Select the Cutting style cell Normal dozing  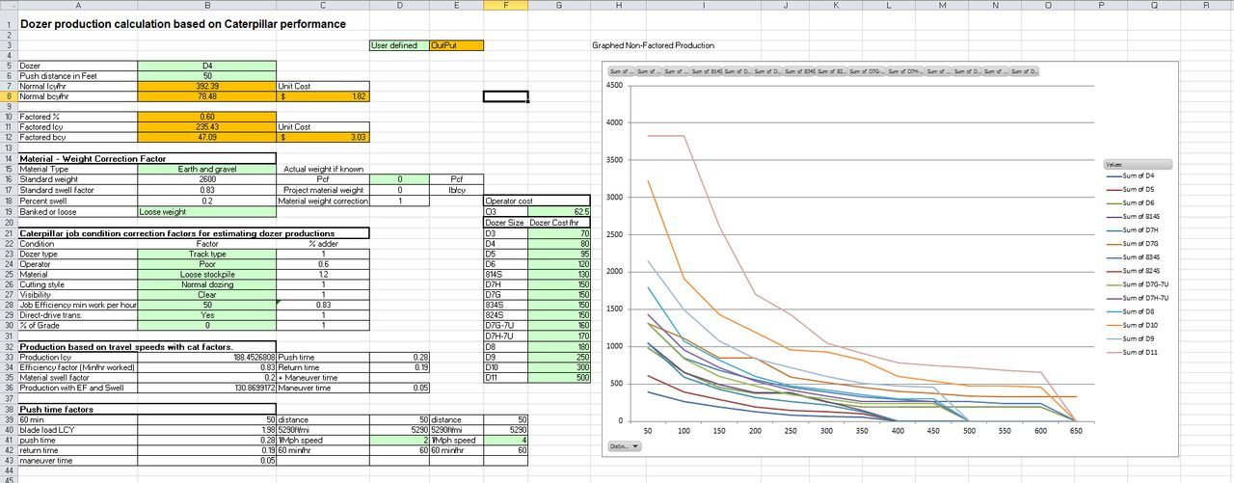(206, 284)
